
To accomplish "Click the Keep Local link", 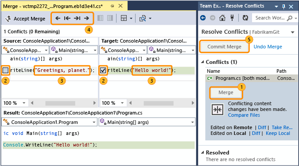I will pos(278,133).
